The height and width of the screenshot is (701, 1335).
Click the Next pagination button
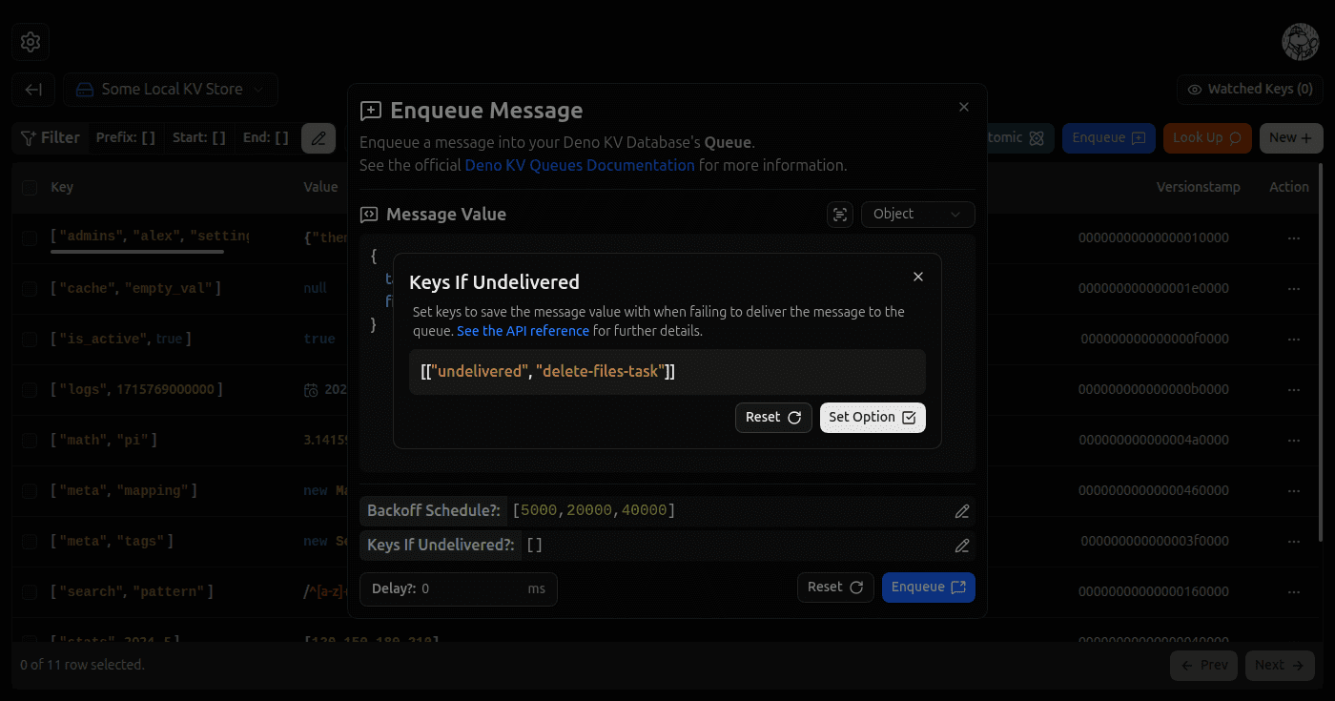point(1280,665)
